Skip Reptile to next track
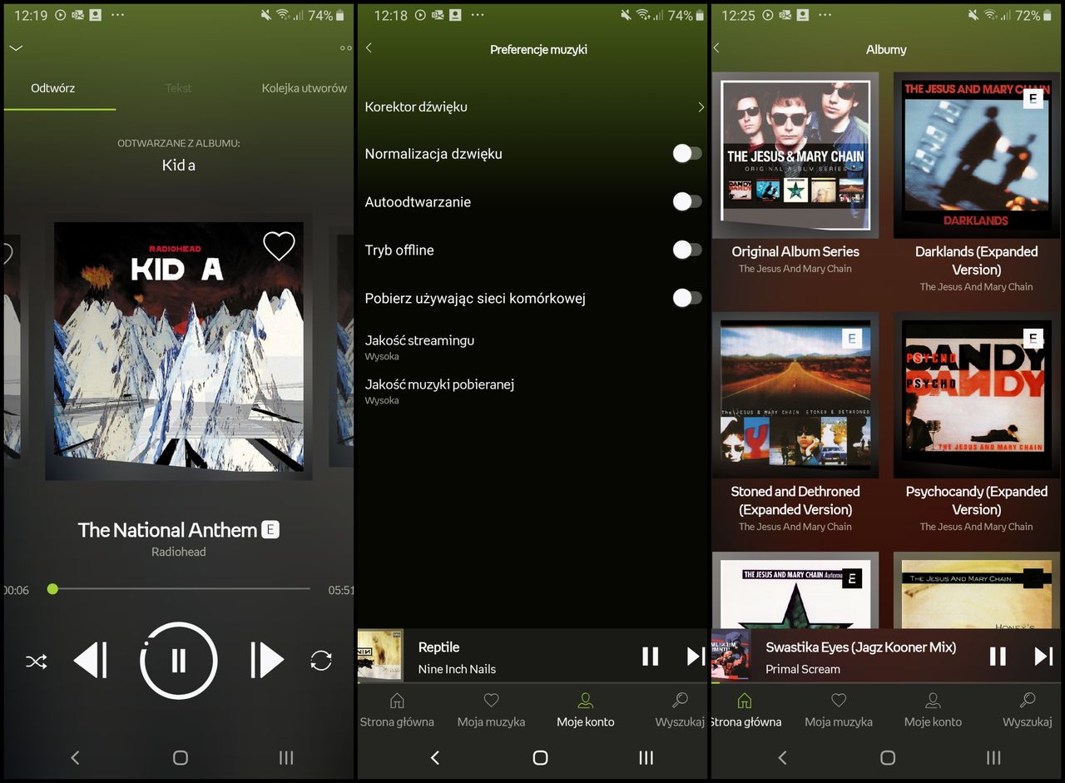The image size is (1065, 783). point(696,657)
